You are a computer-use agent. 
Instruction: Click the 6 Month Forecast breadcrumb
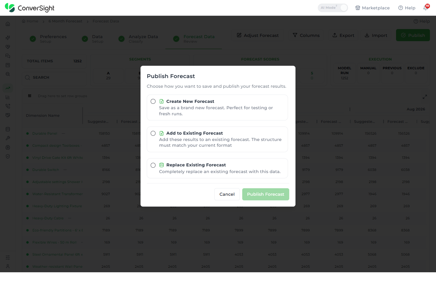(x=65, y=21)
